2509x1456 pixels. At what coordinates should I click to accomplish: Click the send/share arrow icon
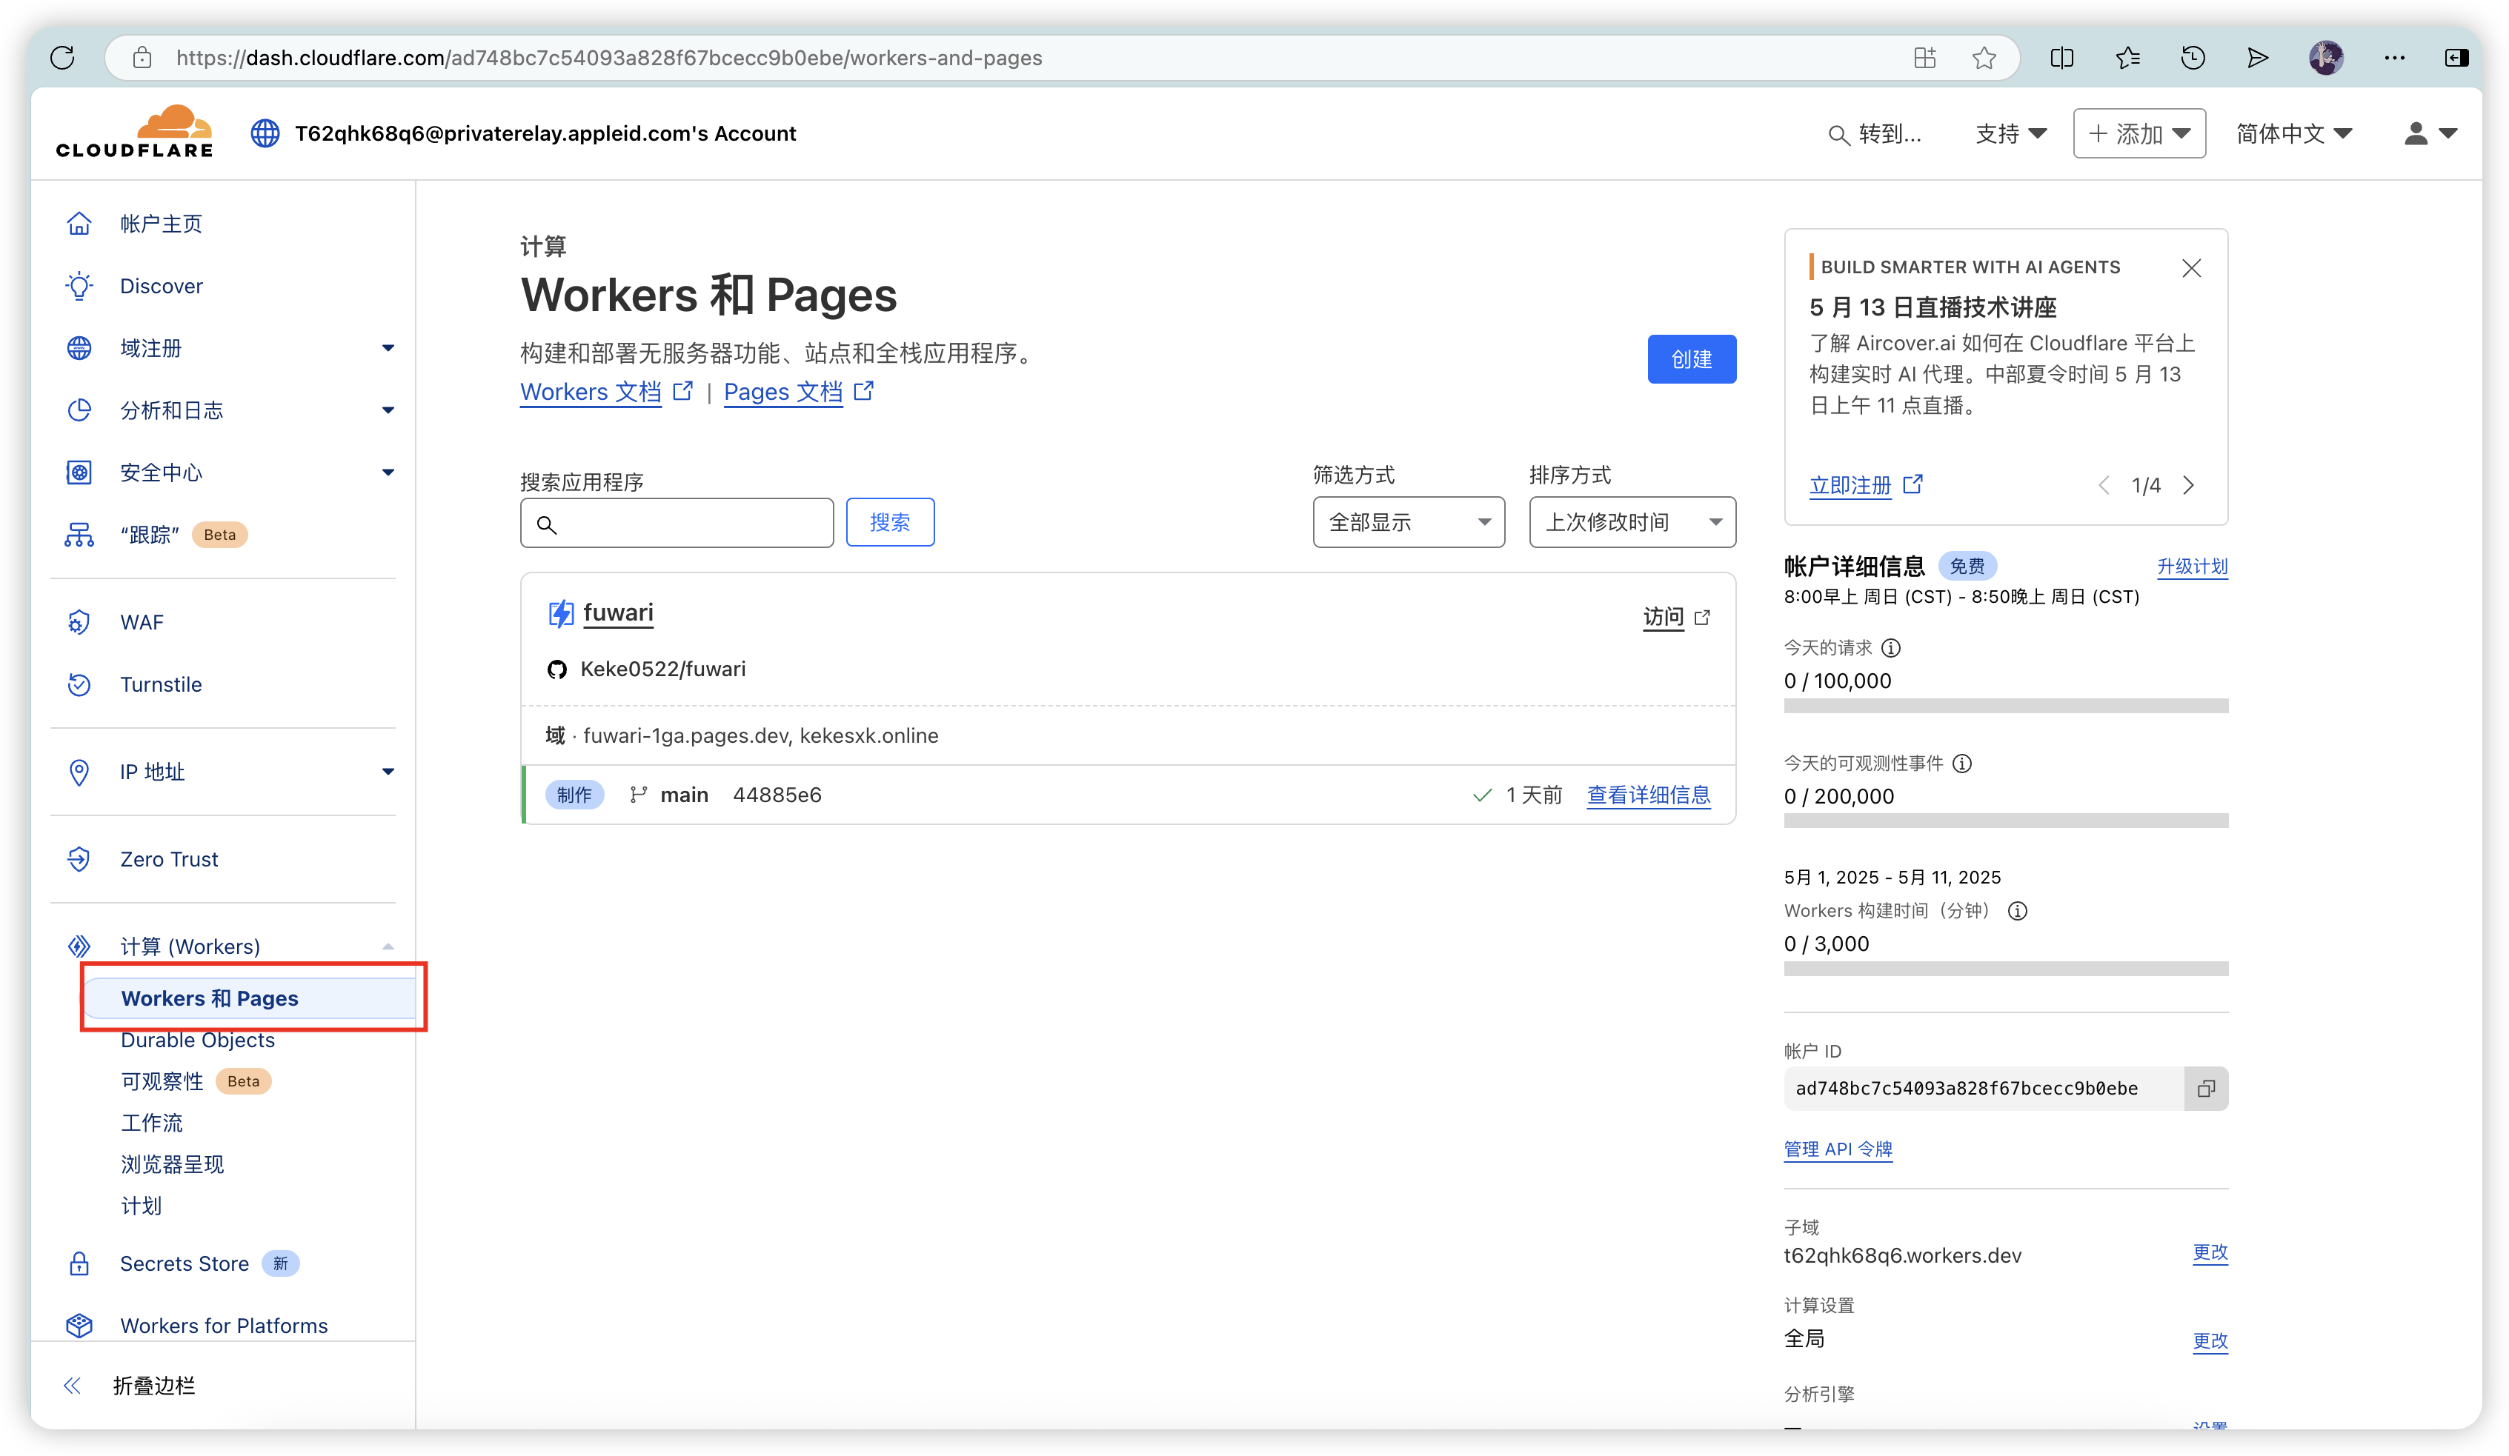(2257, 58)
